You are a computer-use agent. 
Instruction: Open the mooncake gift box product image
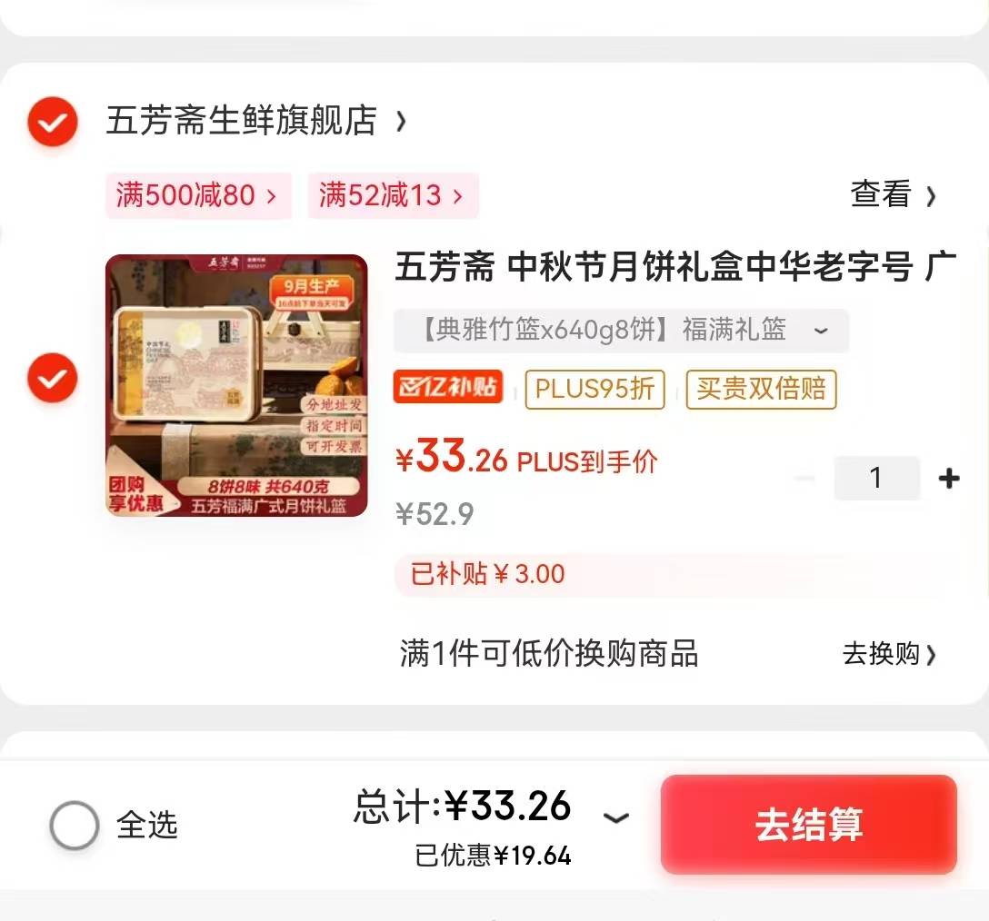click(x=236, y=385)
